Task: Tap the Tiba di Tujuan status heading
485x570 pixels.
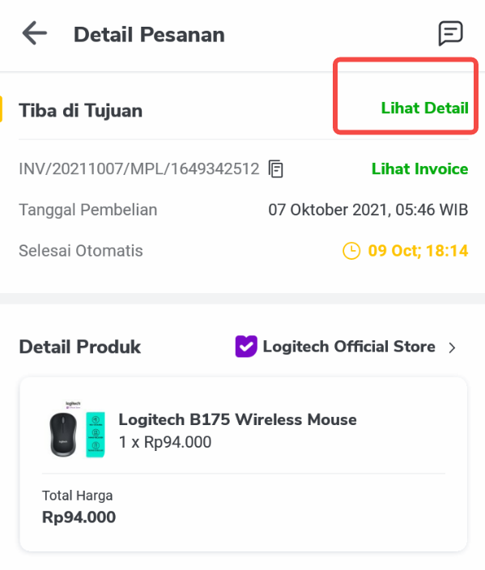Action: tap(80, 110)
